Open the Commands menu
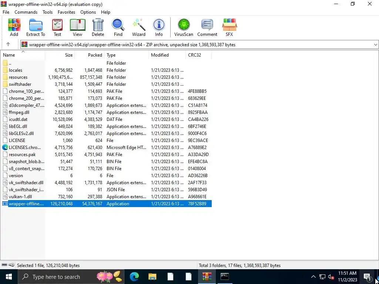This screenshot has width=379, height=284. click(x=26, y=12)
